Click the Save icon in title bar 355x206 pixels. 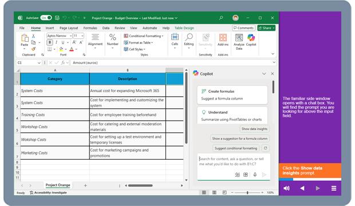pos(57,18)
